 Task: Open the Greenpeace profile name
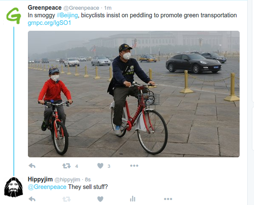coord(45,8)
